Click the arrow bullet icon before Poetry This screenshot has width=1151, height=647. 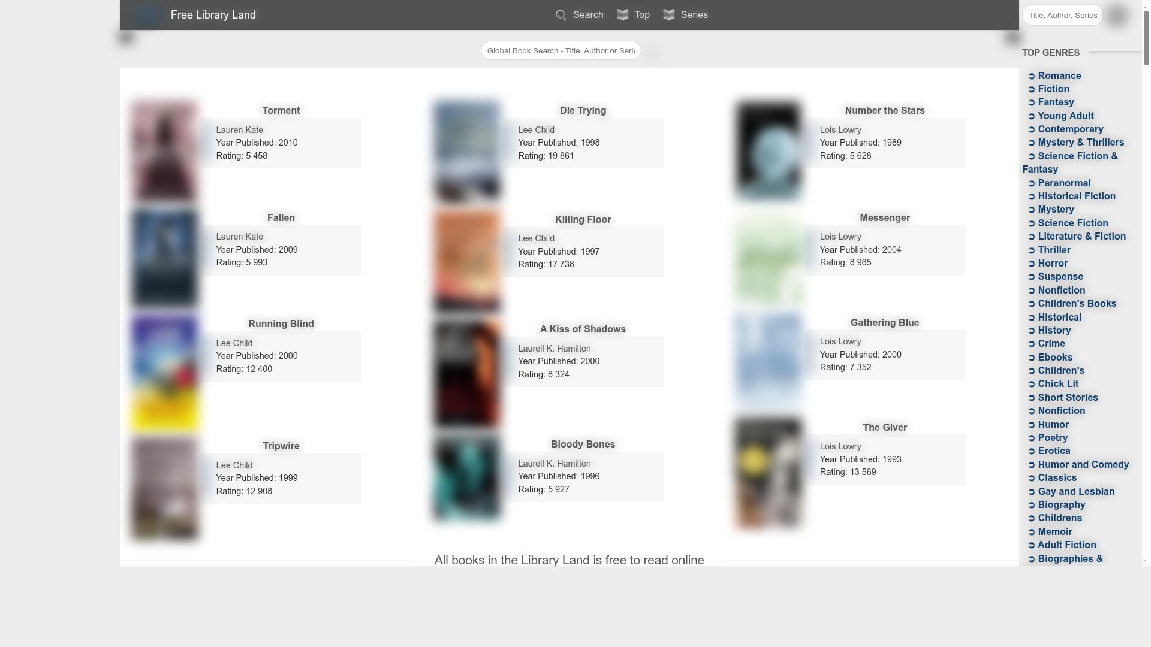pos(1032,438)
